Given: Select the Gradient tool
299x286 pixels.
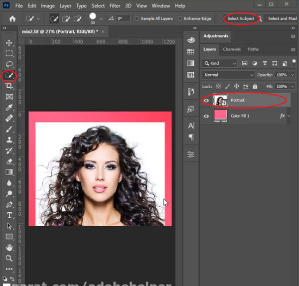Looking at the screenshot, I should coord(9,172).
